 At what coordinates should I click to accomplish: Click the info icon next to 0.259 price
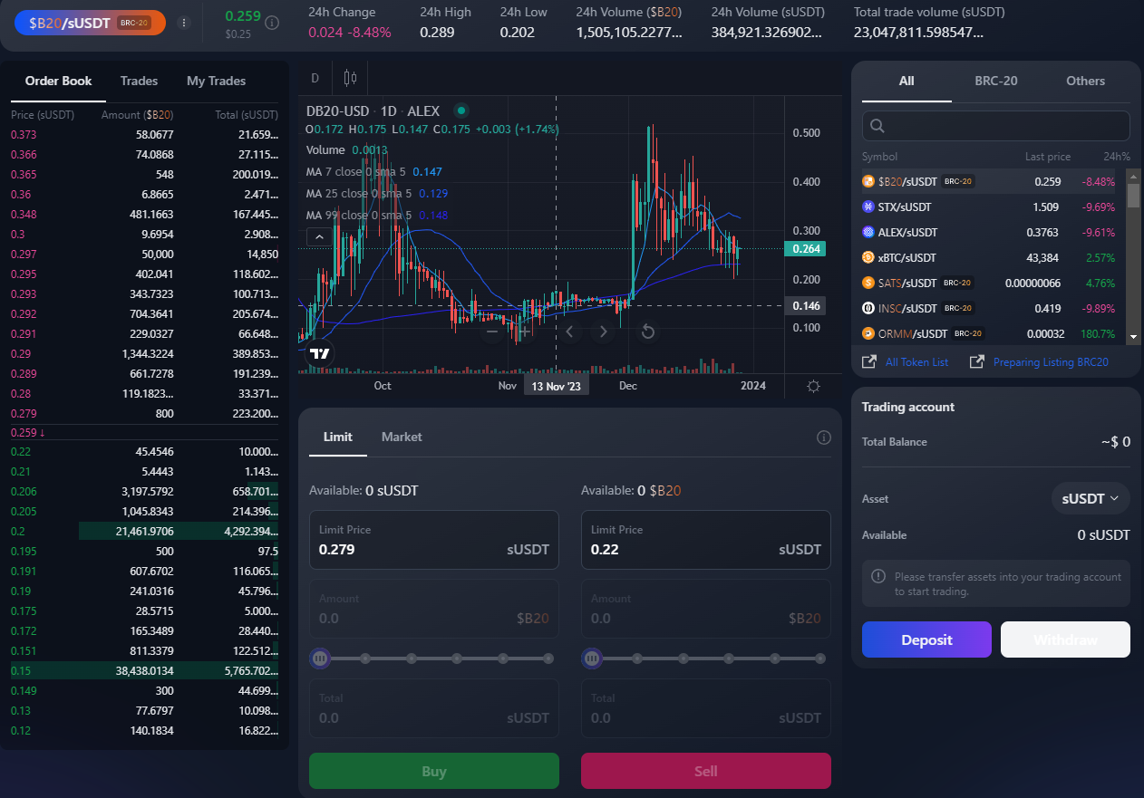[x=271, y=23]
